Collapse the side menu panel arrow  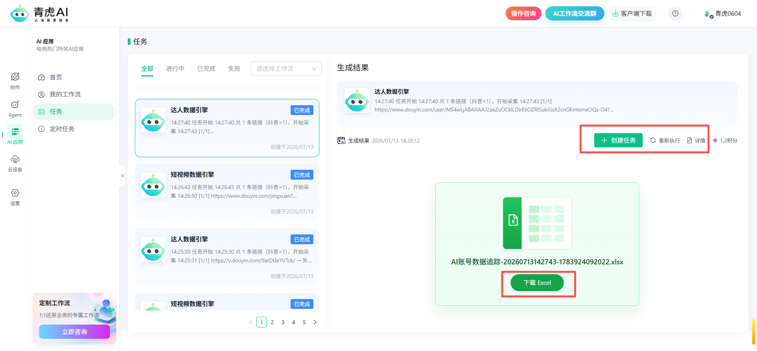[x=123, y=176]
